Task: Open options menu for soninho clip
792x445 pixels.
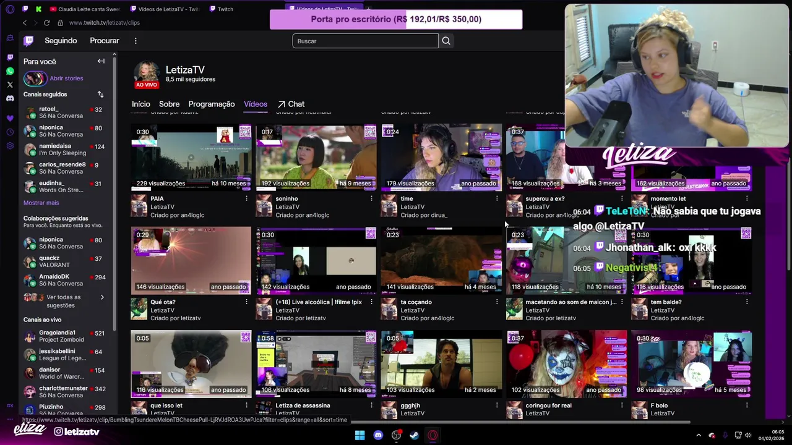Action: pyautogui.click(x=371, y=198)
